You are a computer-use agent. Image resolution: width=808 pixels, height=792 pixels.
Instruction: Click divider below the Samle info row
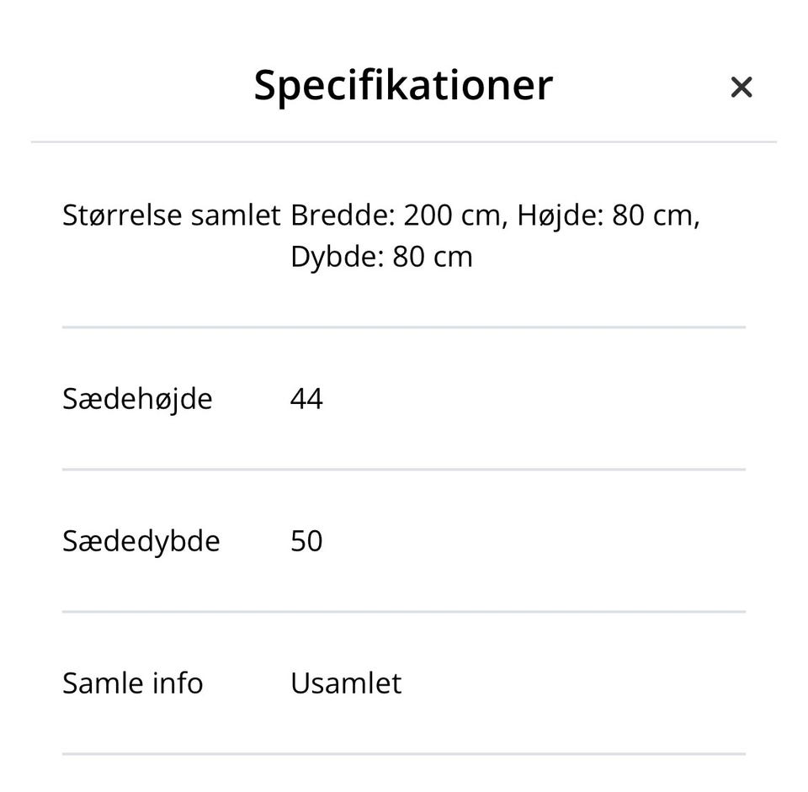(x=403, y=753)
